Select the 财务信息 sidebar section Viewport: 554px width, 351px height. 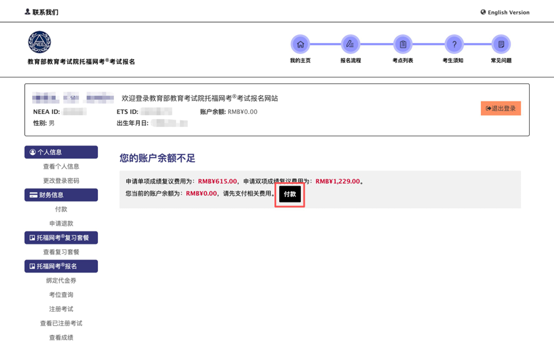click(61, 195)
